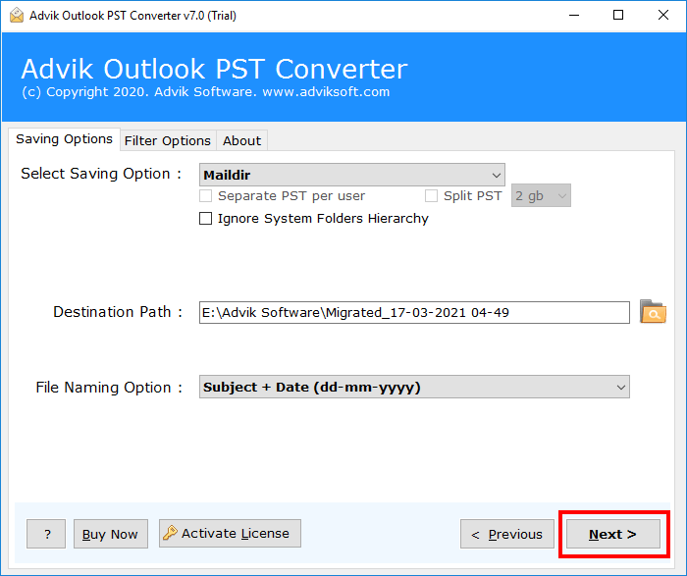Click the question mark help button
The width and height of the screenshot is (687, 576).
46,534
